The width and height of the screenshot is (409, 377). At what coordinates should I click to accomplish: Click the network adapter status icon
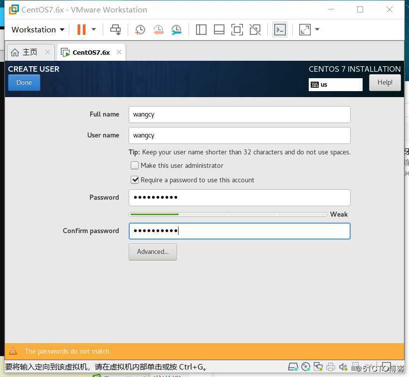[x=318, y=367]
